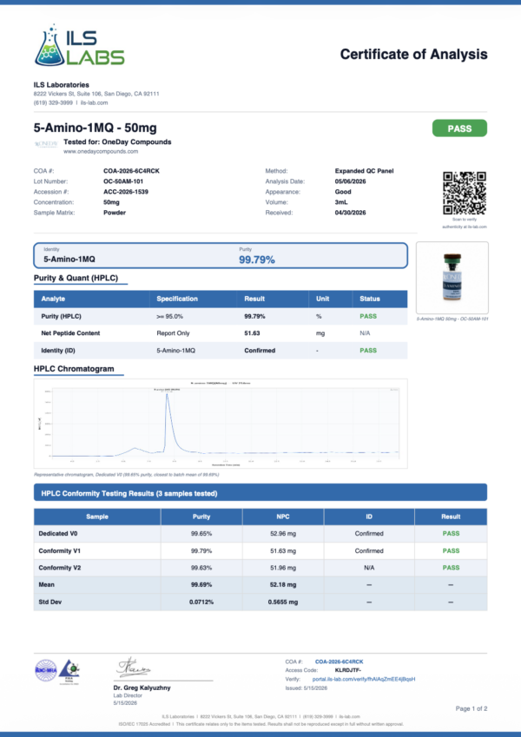Select the 51.63 Net Peptide Content result
This screenshot has height=737, width=521.
coord(252,333)
